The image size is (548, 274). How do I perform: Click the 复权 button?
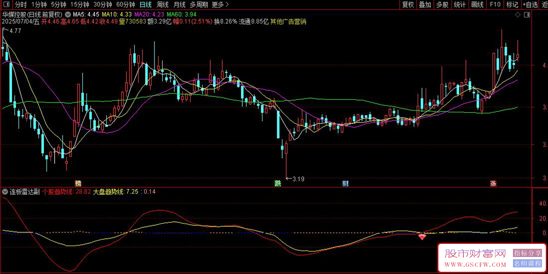(x=408, y=4)
